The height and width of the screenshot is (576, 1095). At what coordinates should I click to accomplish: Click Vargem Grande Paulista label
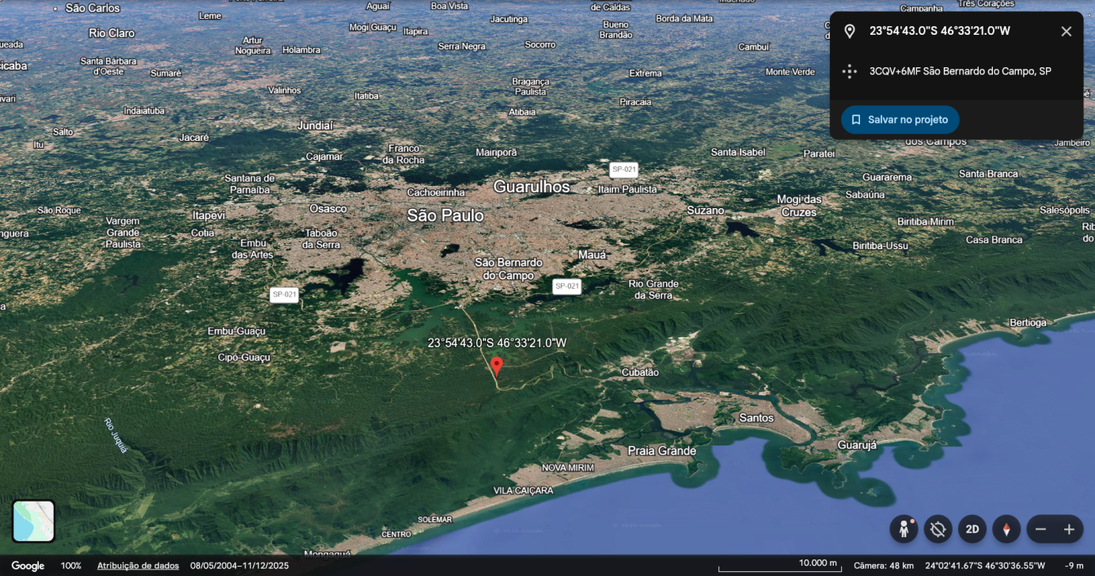[x=123, y=233]
